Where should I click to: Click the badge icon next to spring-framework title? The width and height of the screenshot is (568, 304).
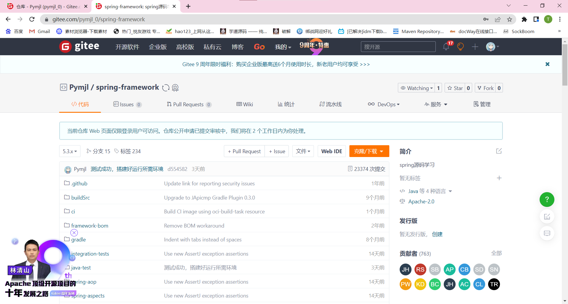point(175,88)
